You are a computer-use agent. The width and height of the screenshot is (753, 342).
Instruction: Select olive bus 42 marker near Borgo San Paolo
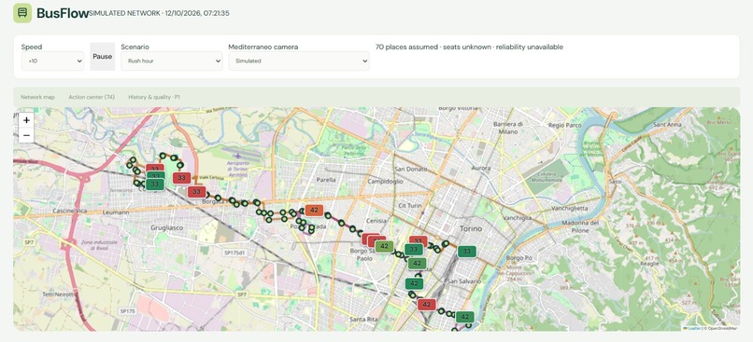(384, 247)
